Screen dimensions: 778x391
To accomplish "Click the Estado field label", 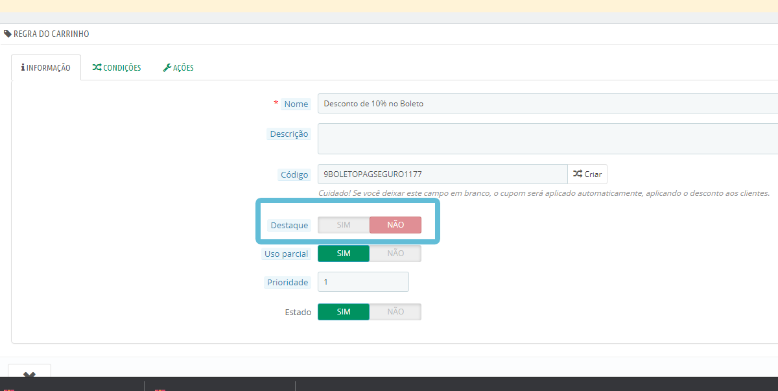I will pyautogui.click(x=298, y=312).
